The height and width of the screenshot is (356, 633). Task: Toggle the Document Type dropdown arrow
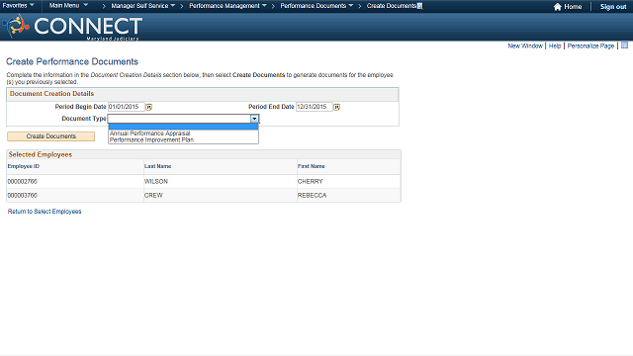click(x=254, y=119)
